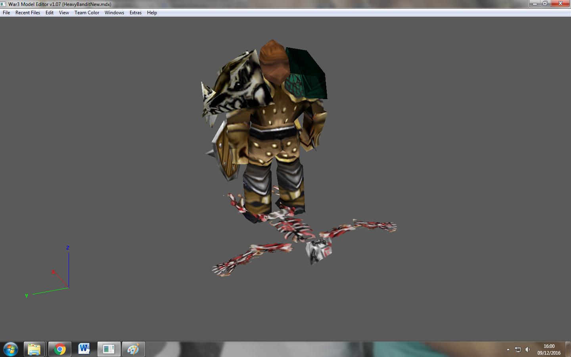
Task: Click the volume speaker tray icon
Action: tap(527, 349)
